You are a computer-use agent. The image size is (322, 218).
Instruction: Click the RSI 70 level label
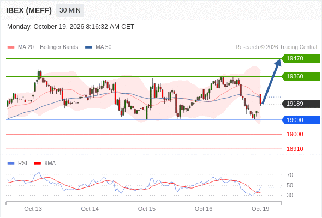coord(290,175)
